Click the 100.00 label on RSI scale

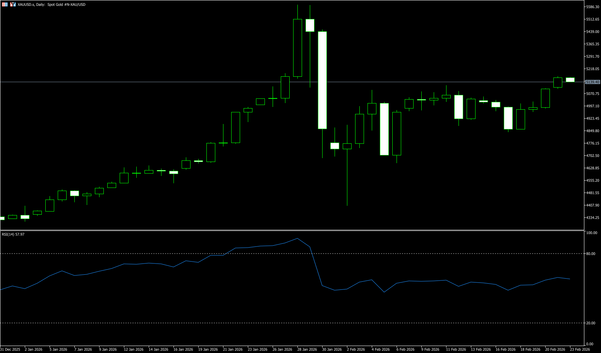(x=591, y=233)
